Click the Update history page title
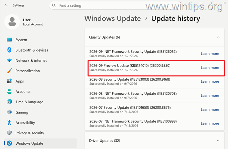This screenshot has height=149, width=228. click(176, 19)
